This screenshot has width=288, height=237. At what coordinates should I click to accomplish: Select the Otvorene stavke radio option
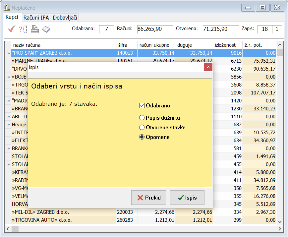point(142,127)
